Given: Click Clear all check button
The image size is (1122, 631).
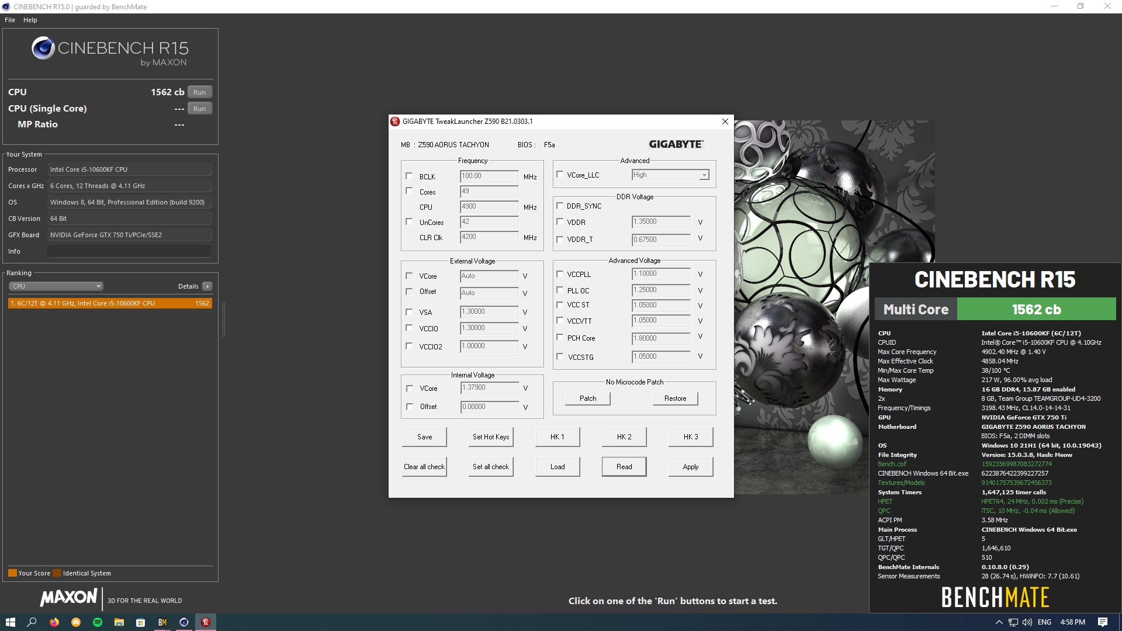Looking at the screenshot, I should click(425, 467).
